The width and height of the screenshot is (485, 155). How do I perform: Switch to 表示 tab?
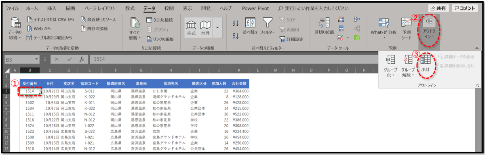(187, 8)
